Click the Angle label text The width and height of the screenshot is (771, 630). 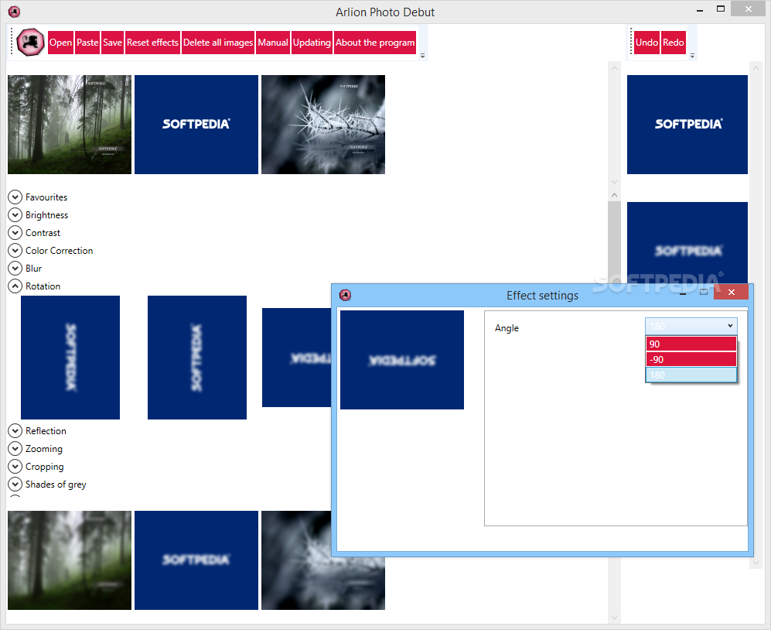[507, 328]
